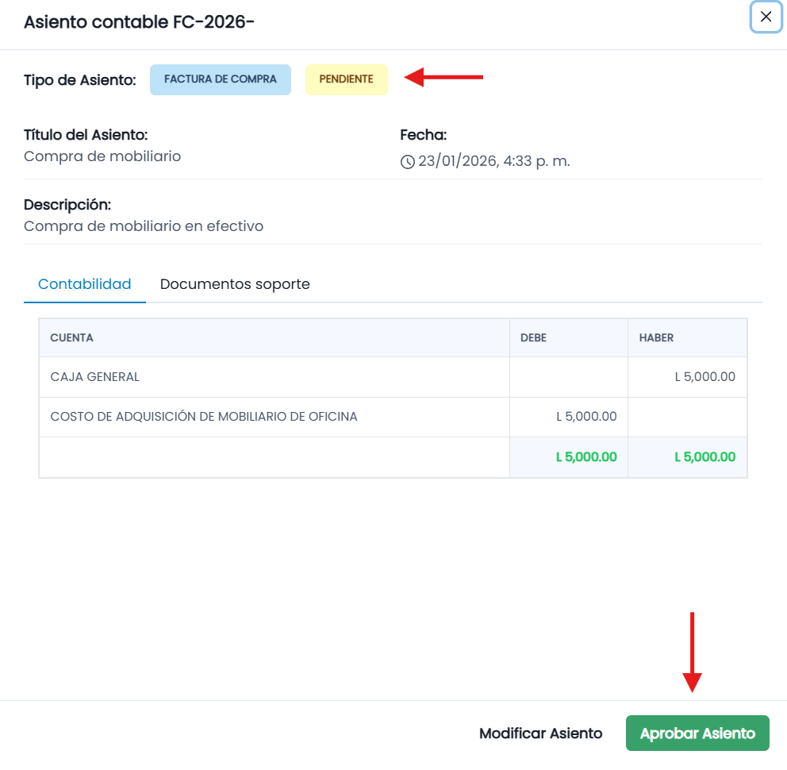Click the Título del Asiento label
The image size is (787, 770).
86,135
